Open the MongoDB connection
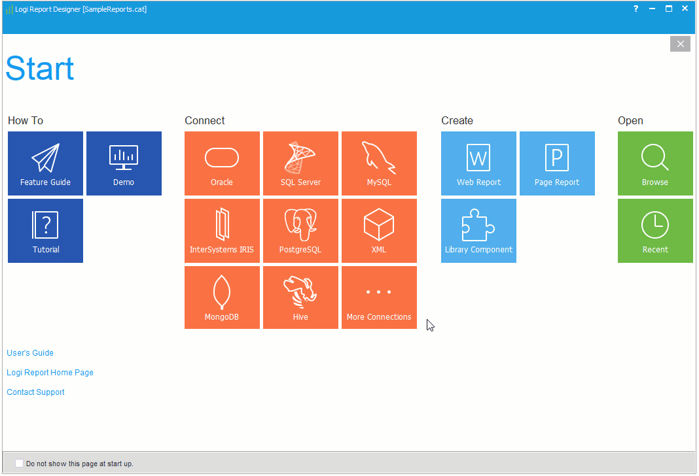Screen dimensions: 699x476 [x=222, y=297]
